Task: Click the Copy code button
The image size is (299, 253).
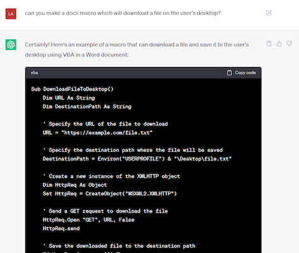Action: click(x=241, y=73)
